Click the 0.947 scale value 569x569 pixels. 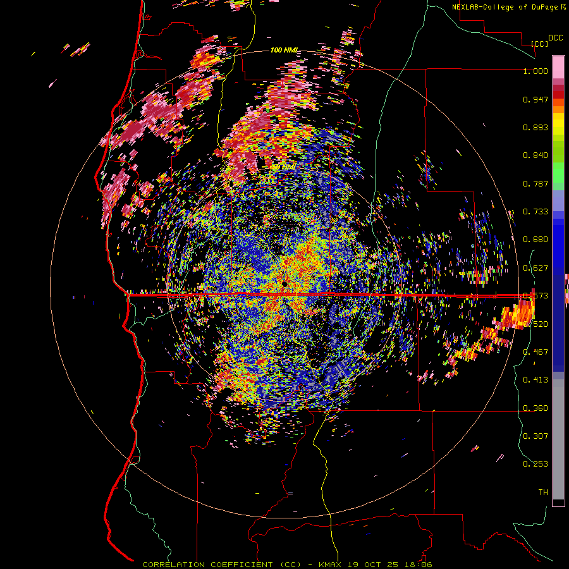[535, 99]
